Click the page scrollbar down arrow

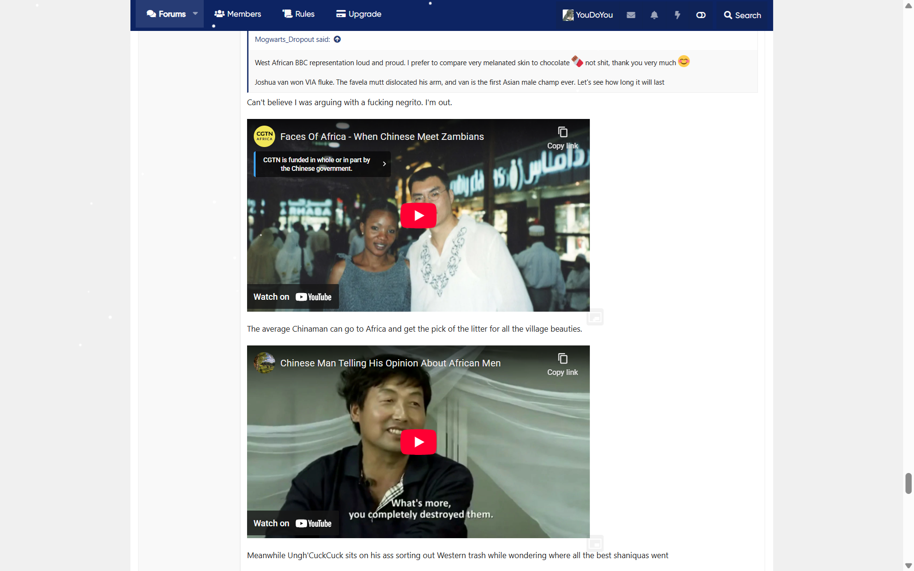coord(908,566)
